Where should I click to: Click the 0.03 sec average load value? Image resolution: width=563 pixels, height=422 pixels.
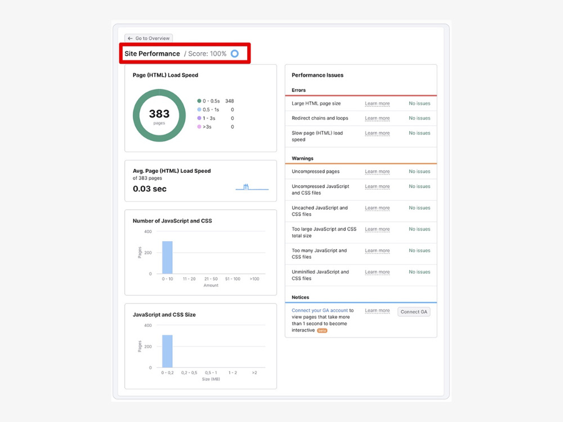point(150,188)
